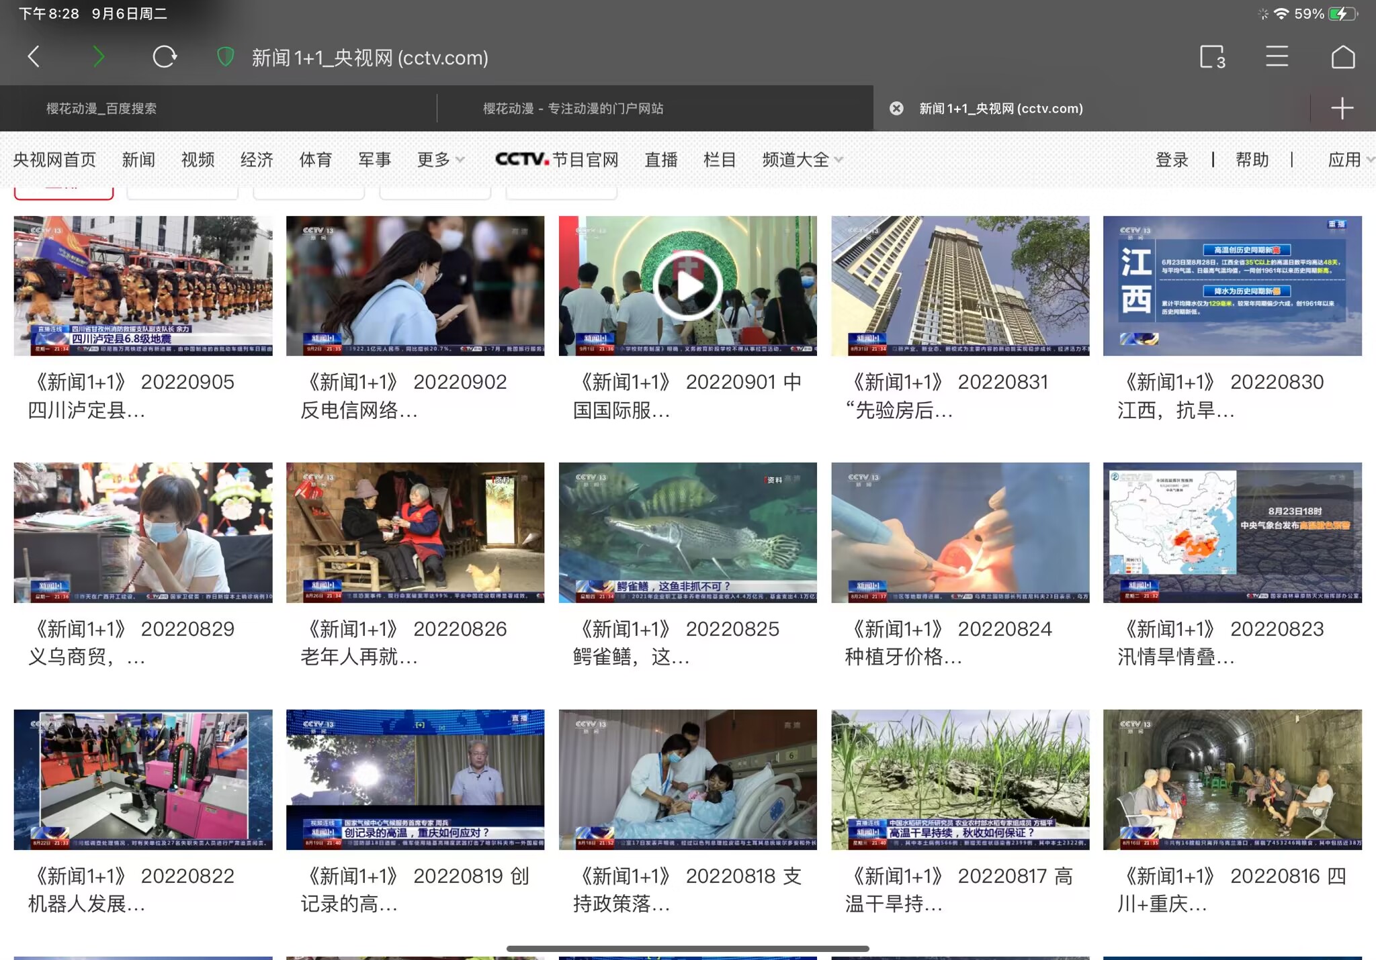
Task: Open the 体育 navigation item
Action: point(315,160)
